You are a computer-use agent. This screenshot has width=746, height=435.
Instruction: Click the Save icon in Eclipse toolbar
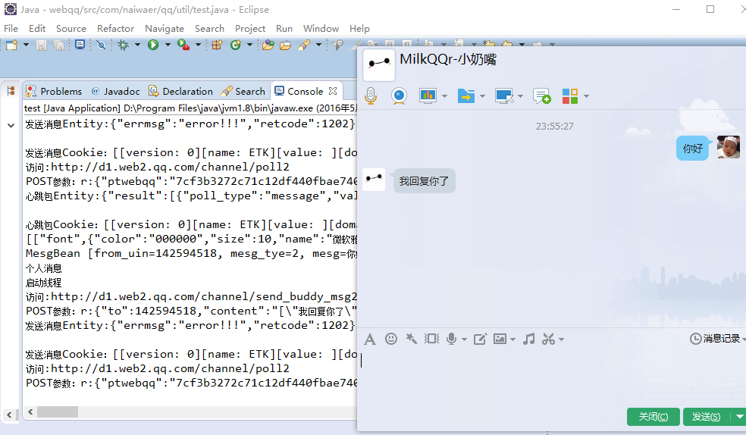[42, 45]
